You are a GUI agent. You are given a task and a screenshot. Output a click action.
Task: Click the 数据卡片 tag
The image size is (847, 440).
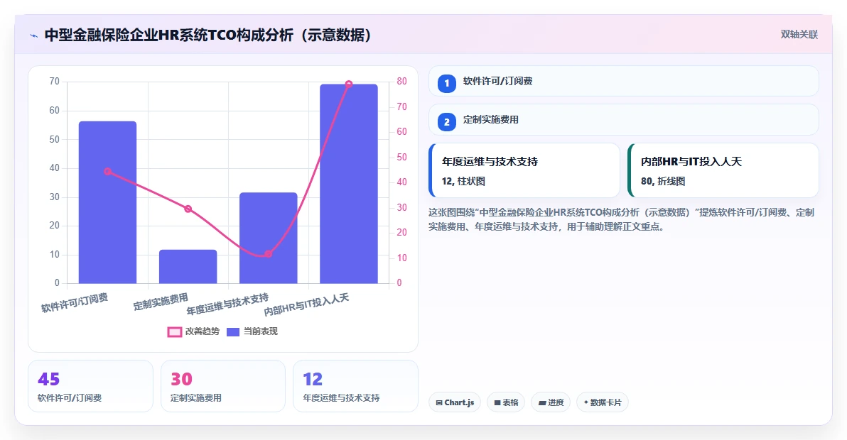tap(603, 402)
